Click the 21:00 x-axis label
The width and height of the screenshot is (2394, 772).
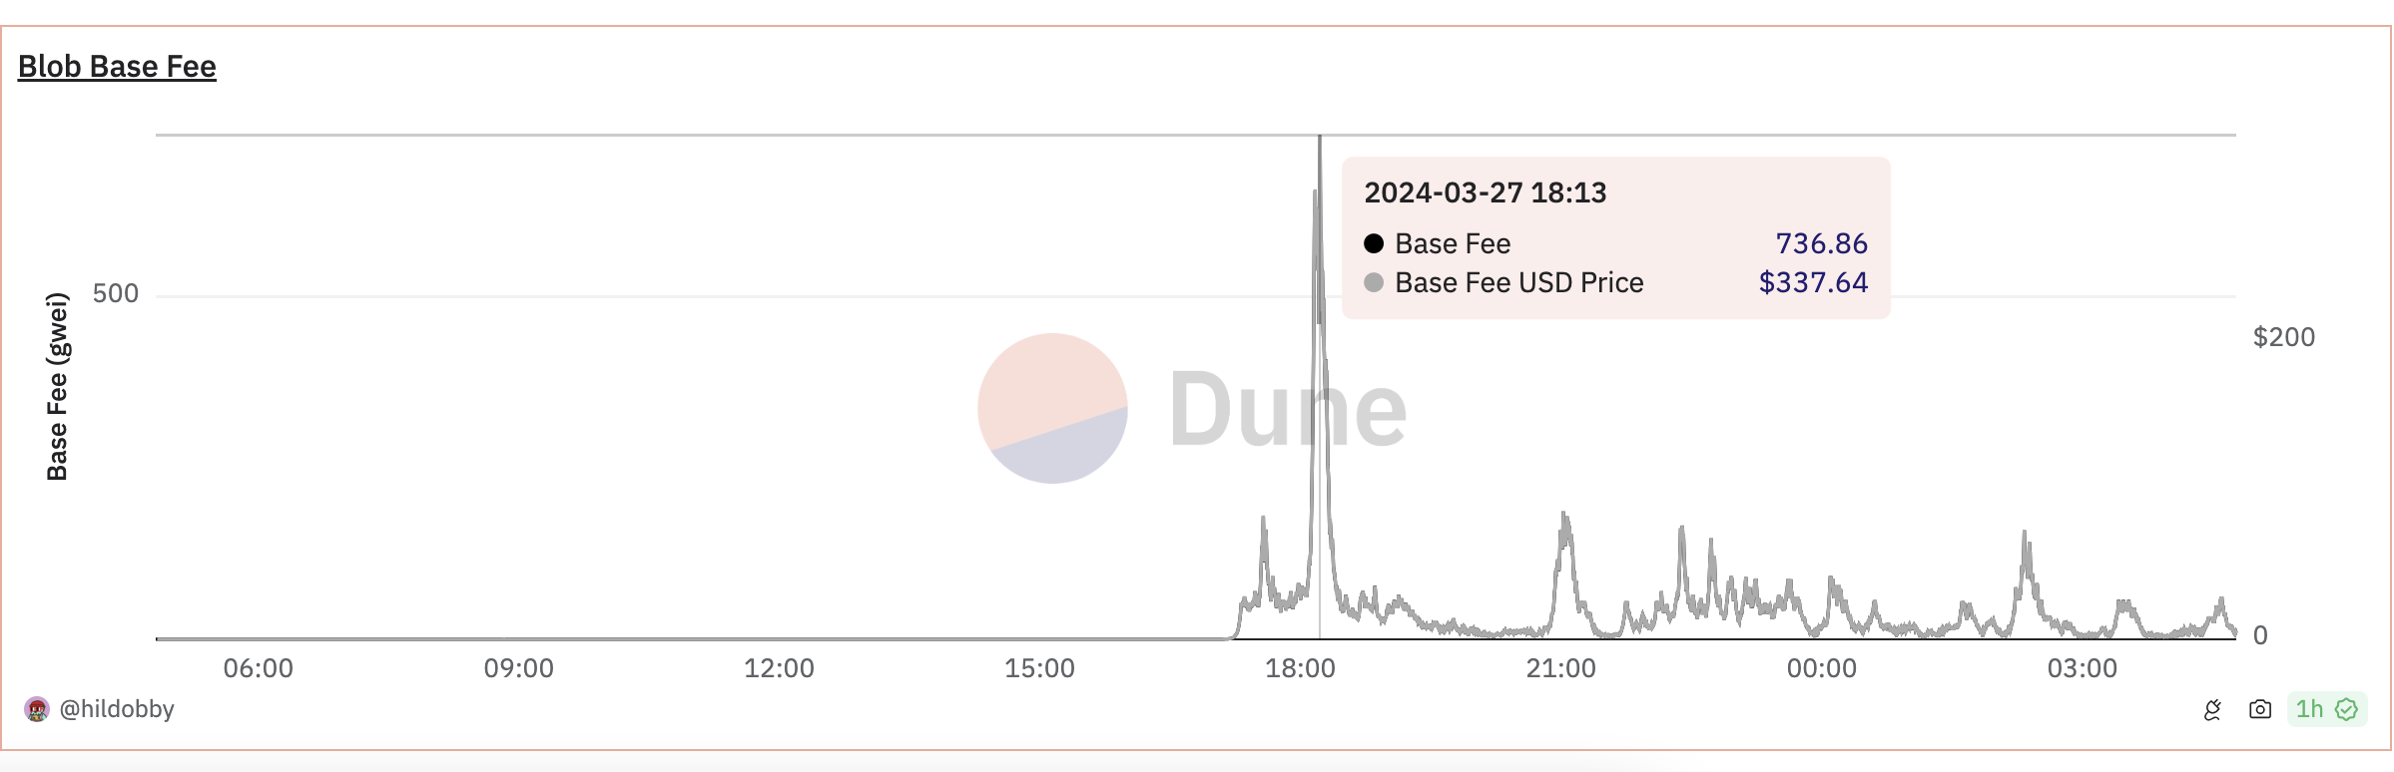pos(1560,668)
